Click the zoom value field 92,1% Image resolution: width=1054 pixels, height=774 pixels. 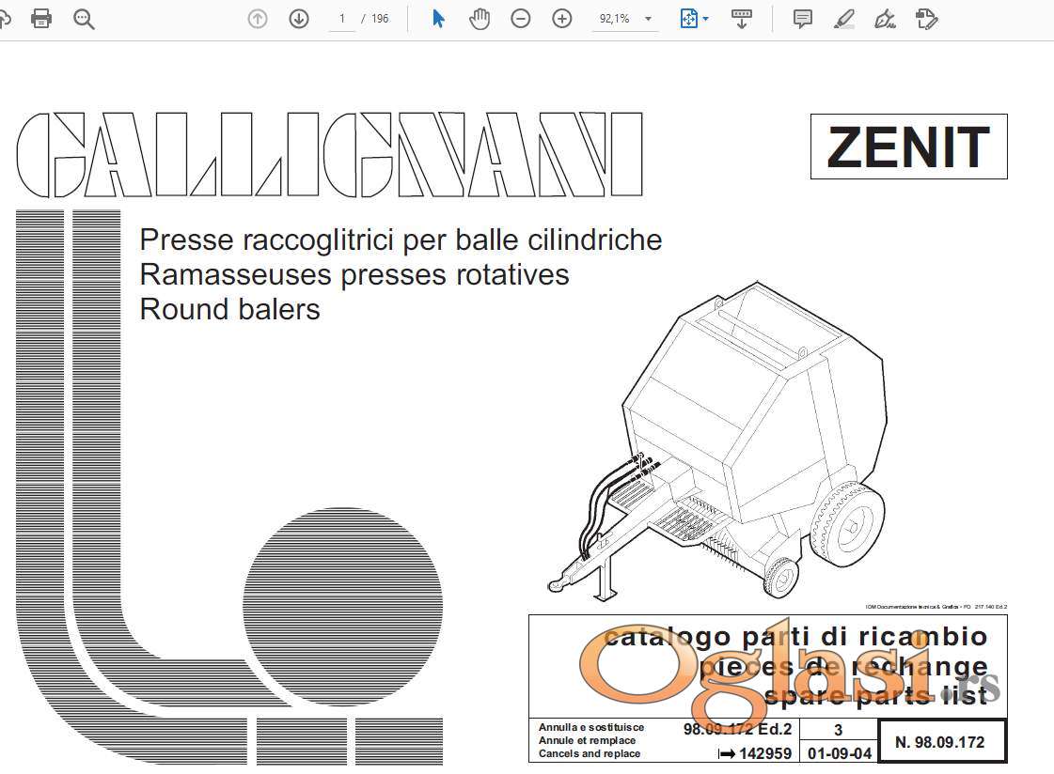click(x=614, y=19)
